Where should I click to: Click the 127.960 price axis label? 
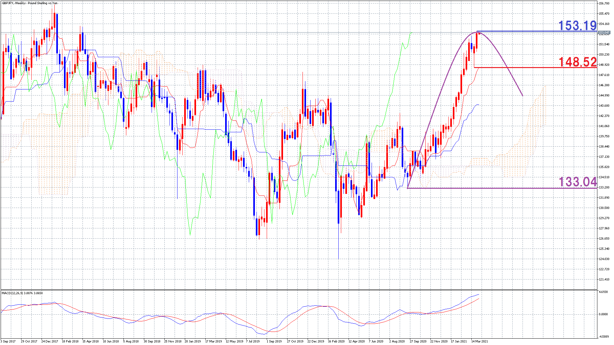pos(604,228)
